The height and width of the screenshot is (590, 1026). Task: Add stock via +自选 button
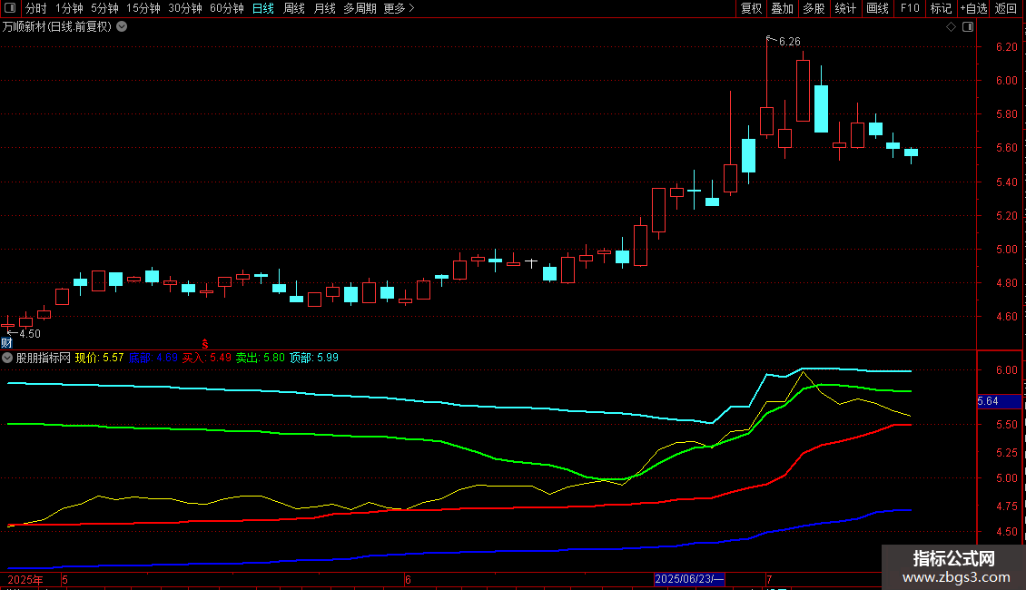pyautogui.click(x=973, y=8)
